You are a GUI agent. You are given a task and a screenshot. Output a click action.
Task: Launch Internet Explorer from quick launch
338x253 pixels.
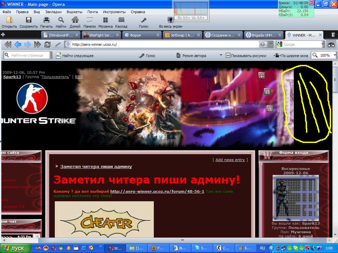coord(84,248)
